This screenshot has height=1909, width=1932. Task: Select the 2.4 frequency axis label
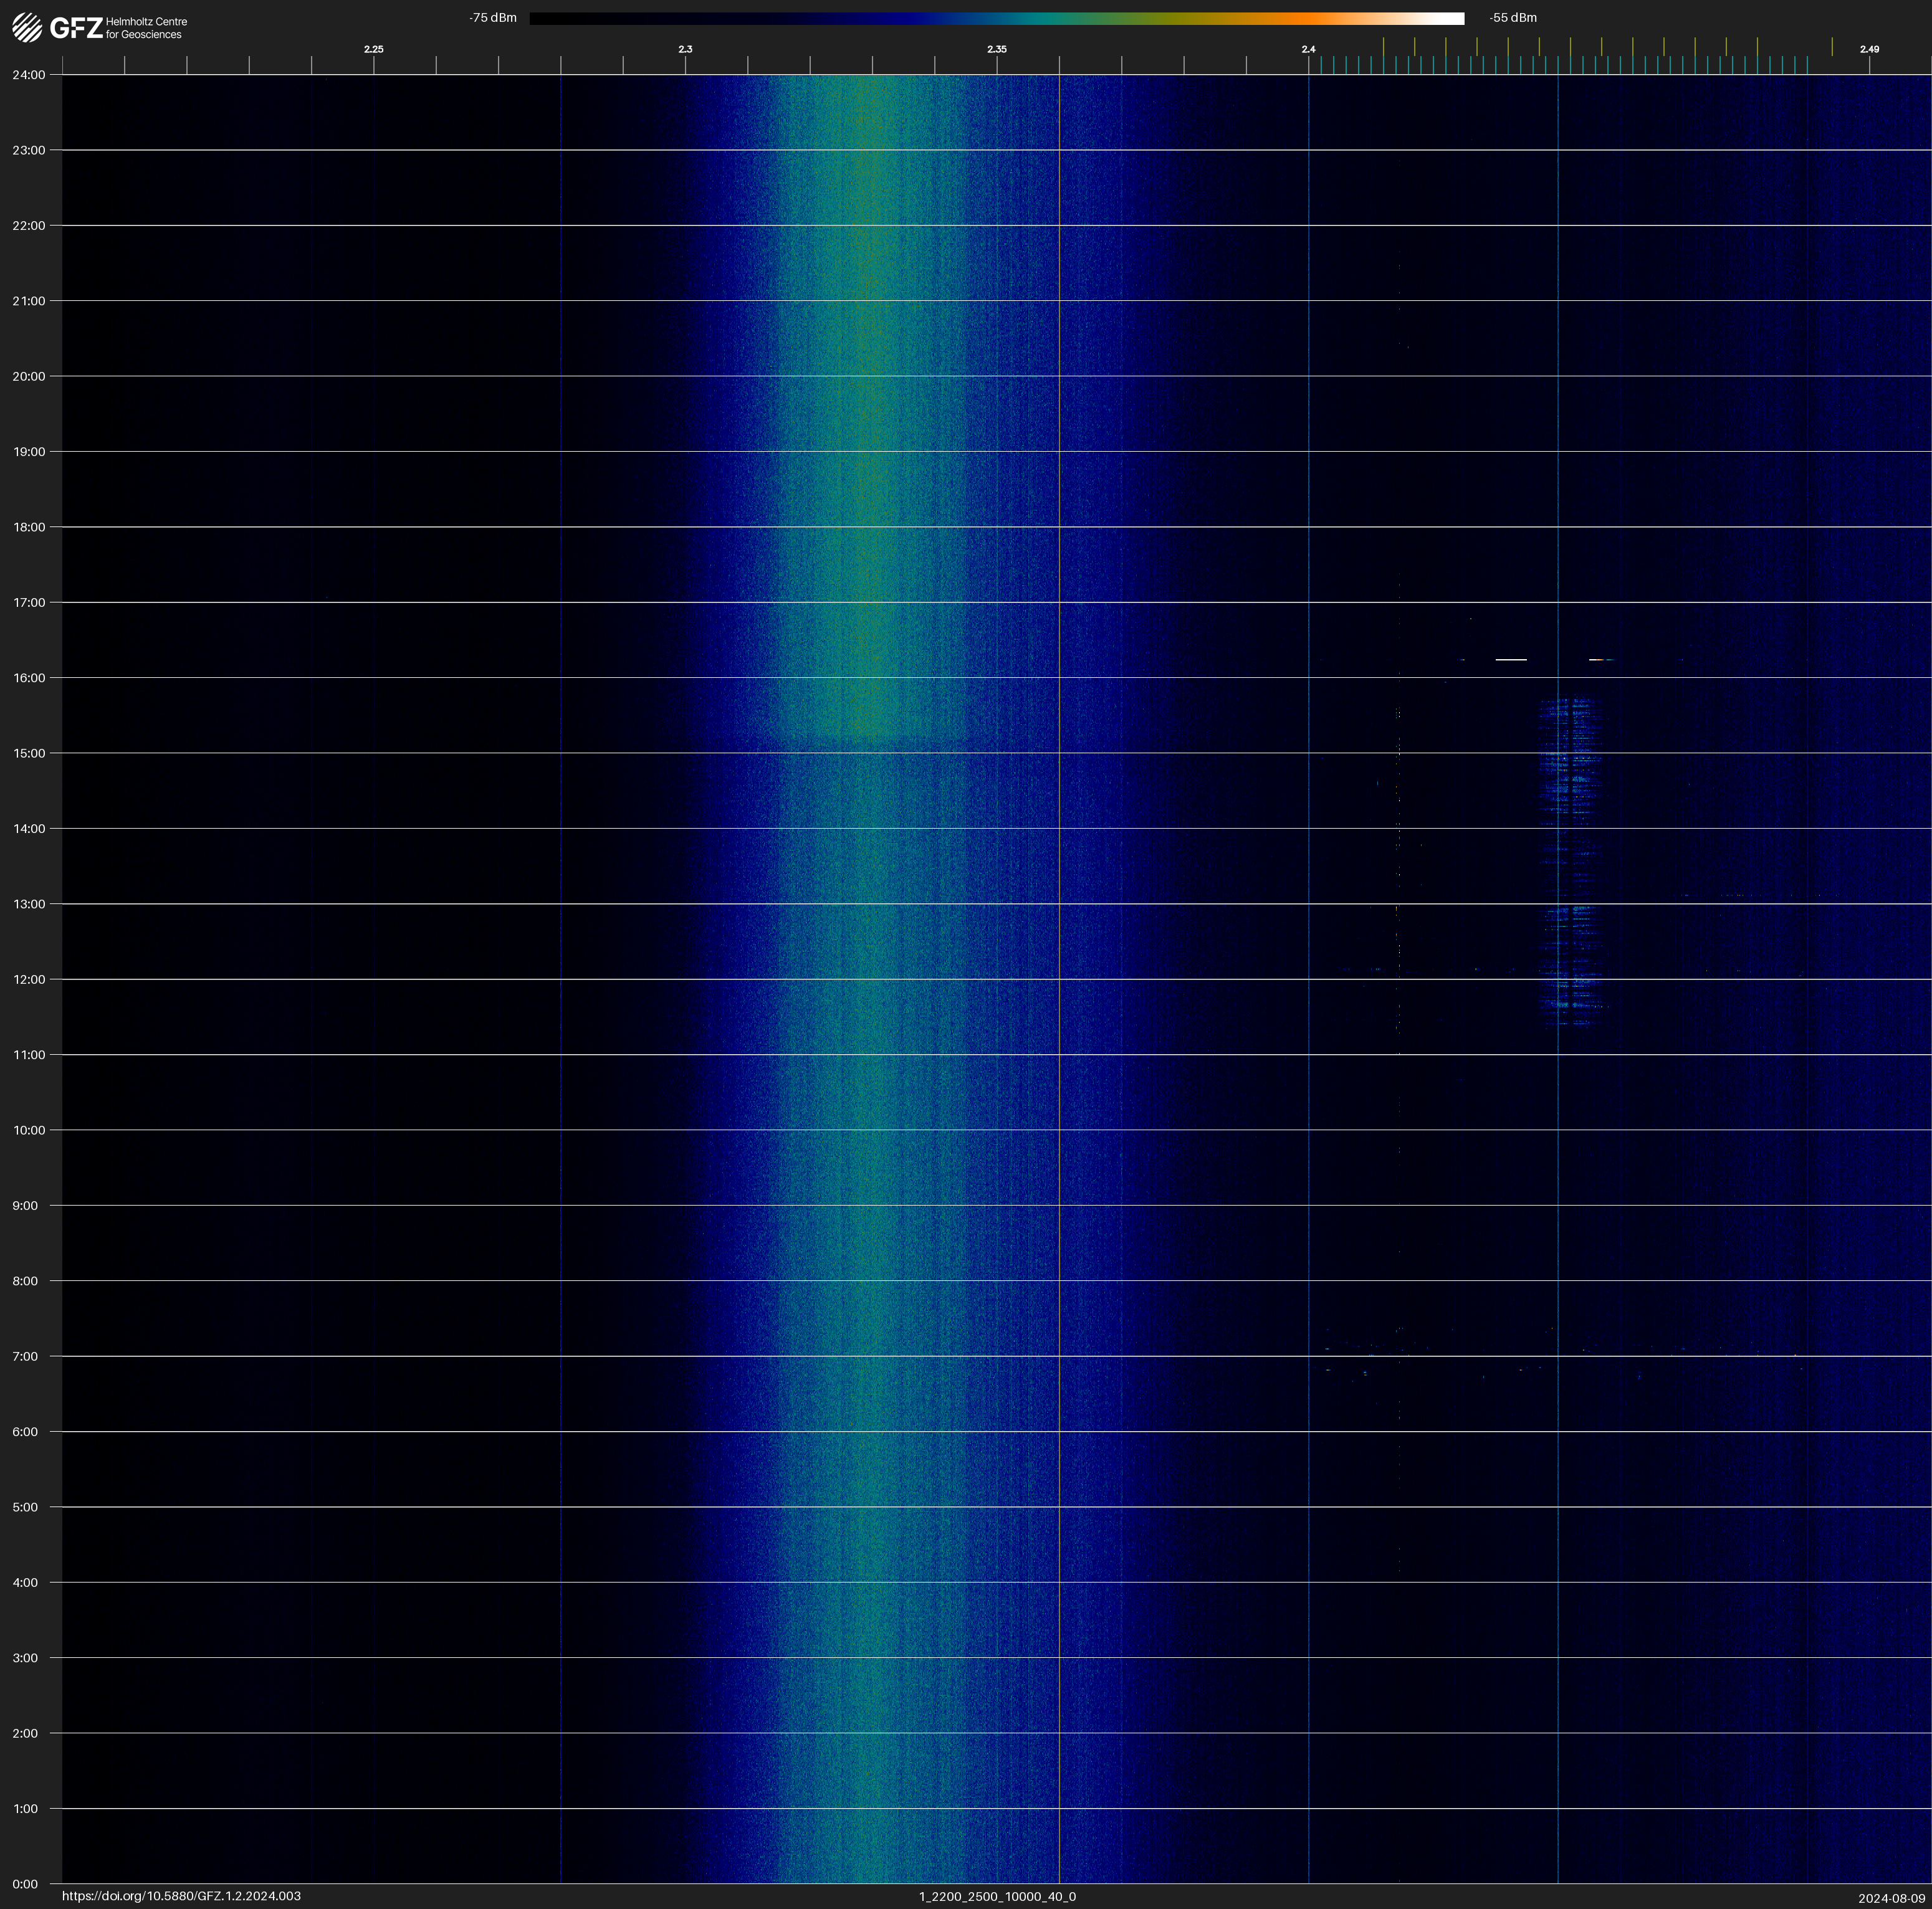pyautogui.click(x=1308, y=49)
